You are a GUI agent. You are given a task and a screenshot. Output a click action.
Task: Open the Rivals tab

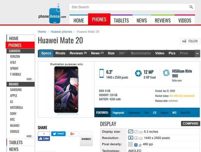[x=60, y=53]
